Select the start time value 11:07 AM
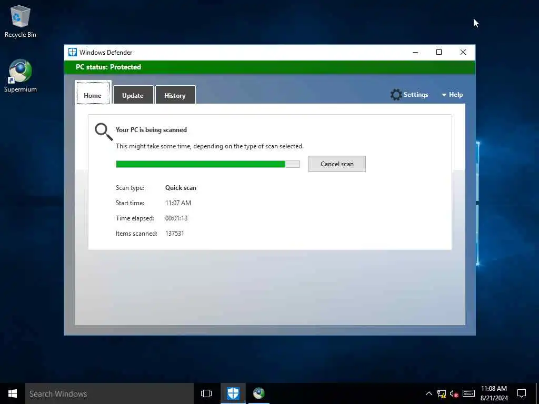Screen dimensions: 539x404 [178, 203]
